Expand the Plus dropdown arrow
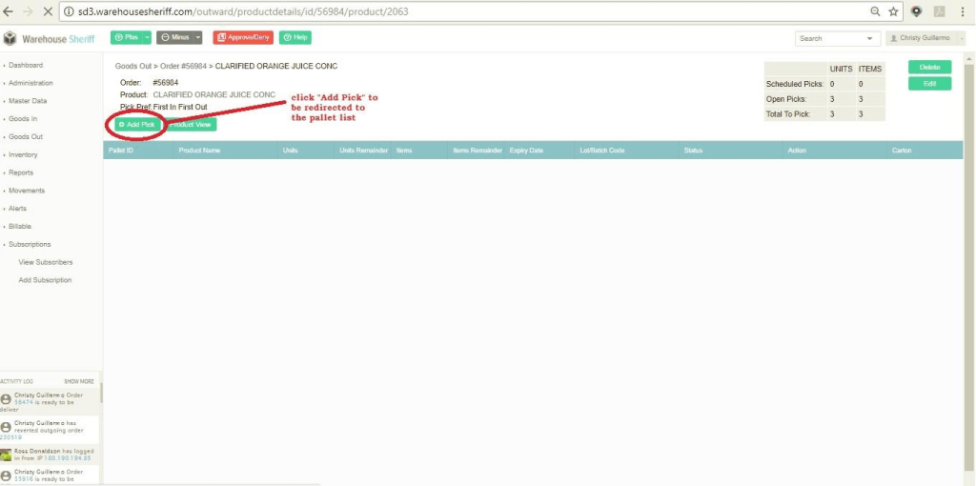The height and width of the screenshot is (486, 976). 147,37
